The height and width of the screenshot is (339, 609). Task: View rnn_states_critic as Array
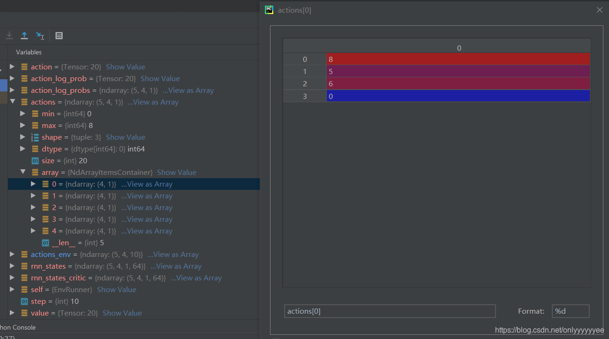tap(196, 278)
